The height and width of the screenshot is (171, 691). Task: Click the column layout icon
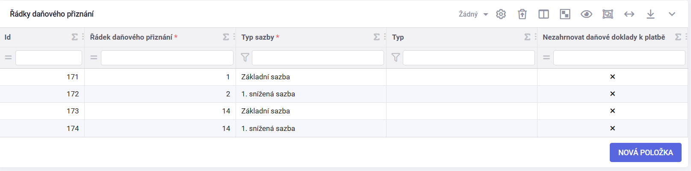pyautogui.click(x=543, y=14)
